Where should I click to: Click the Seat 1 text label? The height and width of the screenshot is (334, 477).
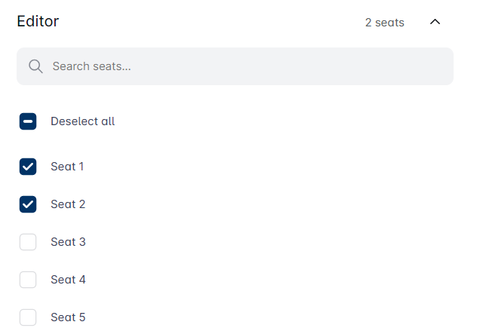(x=67, y=167)
